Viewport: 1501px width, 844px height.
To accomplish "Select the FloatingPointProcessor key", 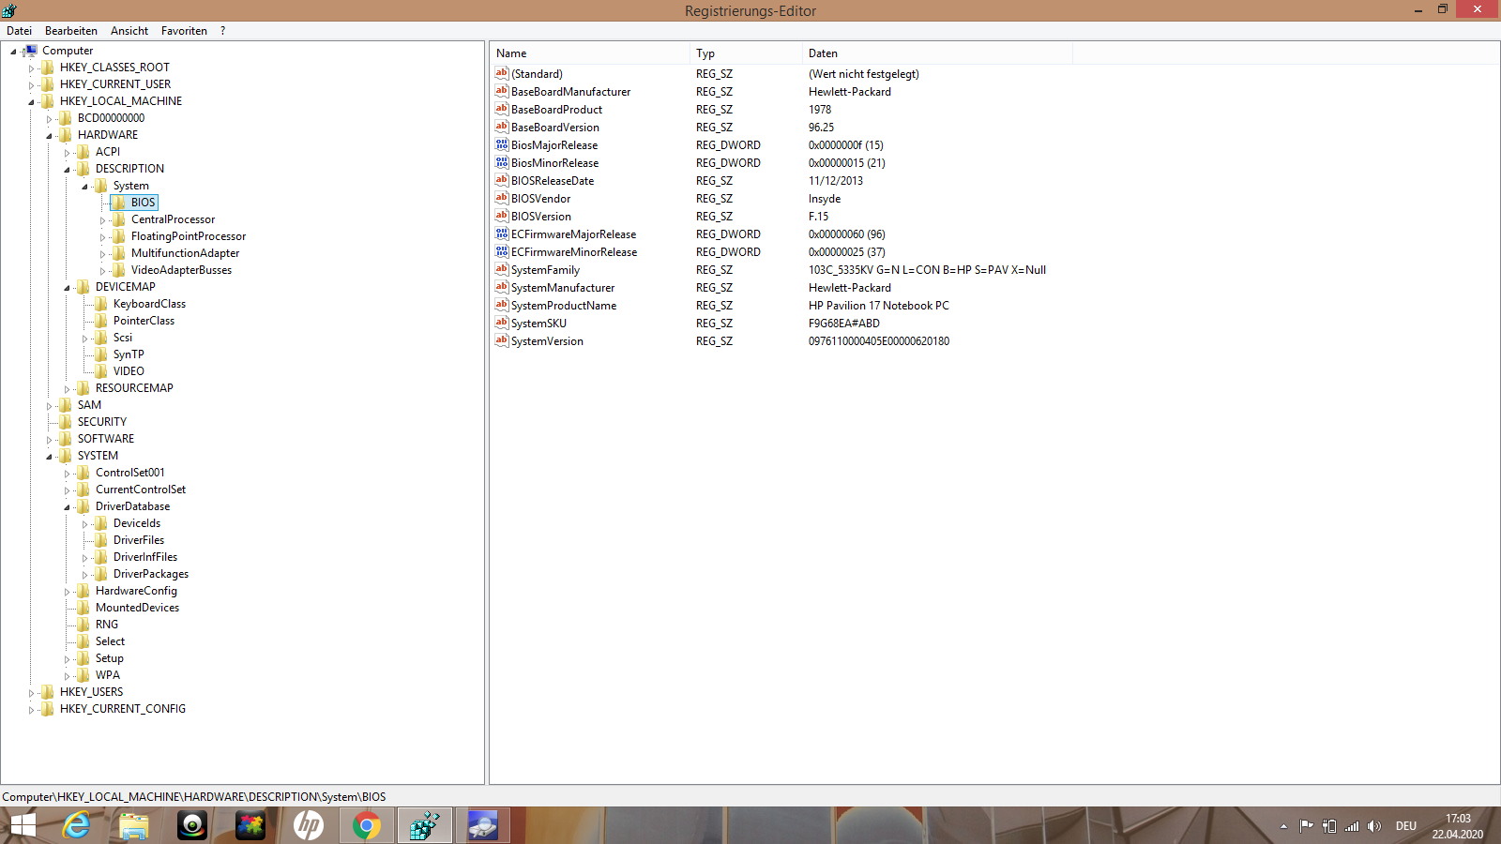I will click(189, 236).
